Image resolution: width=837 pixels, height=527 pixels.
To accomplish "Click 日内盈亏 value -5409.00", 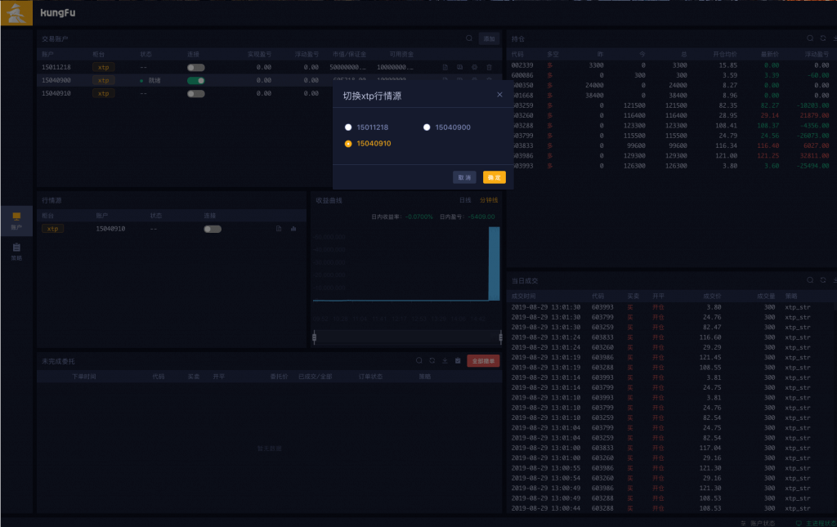I will 481,217.
